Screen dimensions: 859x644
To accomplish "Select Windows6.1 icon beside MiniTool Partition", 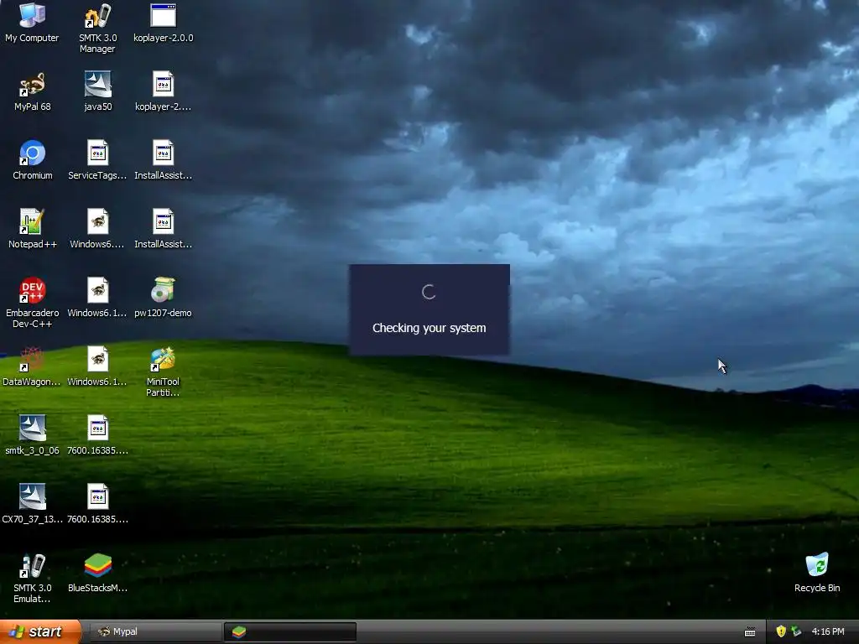I will [97, 366].
